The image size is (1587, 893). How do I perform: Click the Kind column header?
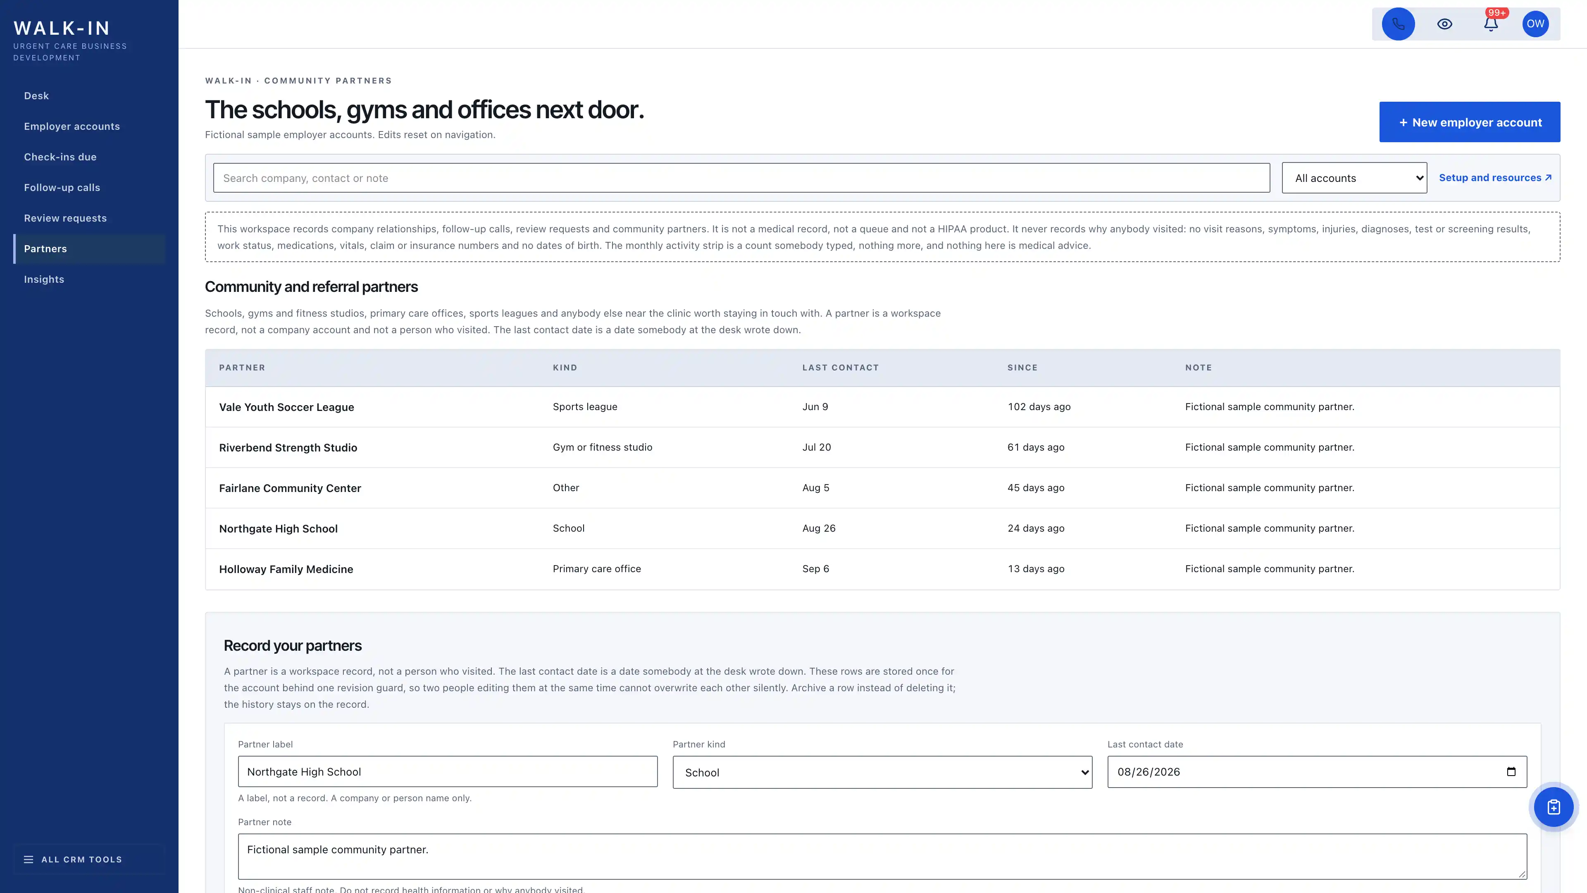click(x=564, y=367)
